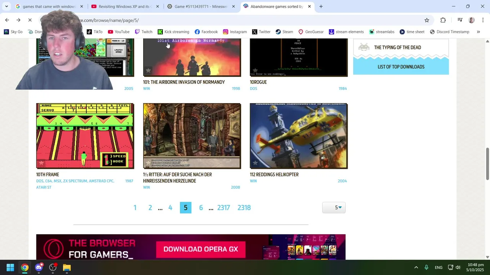
Task: Go to pagination page 2
Action: tap(150, 207)
